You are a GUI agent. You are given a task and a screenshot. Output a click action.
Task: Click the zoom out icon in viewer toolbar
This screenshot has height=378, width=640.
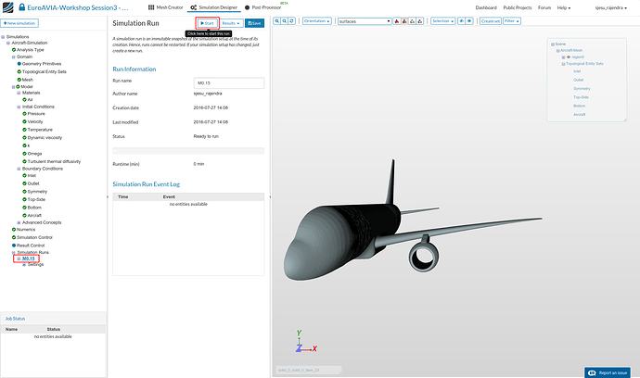[285, 20]
